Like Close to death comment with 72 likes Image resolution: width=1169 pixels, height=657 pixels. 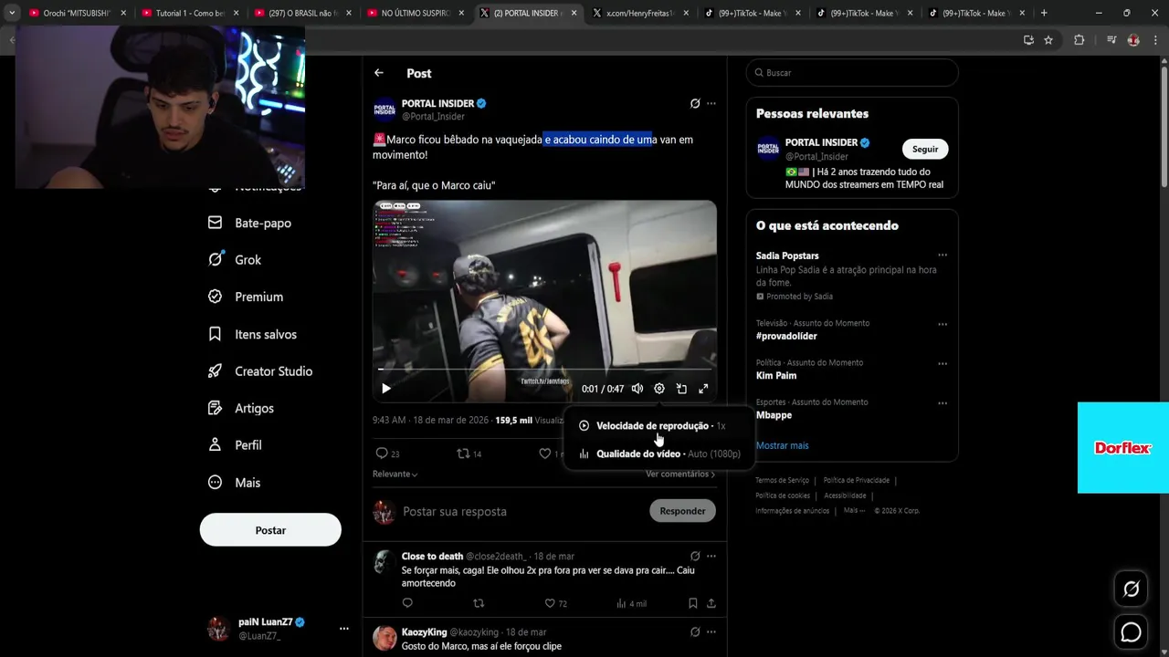coord(550,603)
